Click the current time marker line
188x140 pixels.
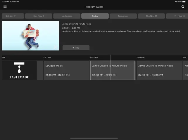(x=110, y=67)
